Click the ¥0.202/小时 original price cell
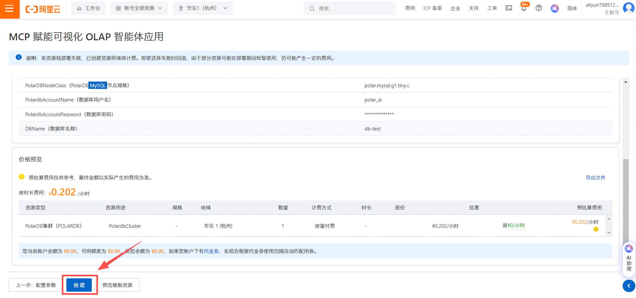Image resolution: width=636 pixels, height=298 pixels. tap(445, 226)
